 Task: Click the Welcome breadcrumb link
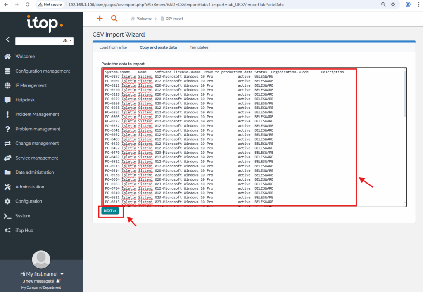pos(144,19)
